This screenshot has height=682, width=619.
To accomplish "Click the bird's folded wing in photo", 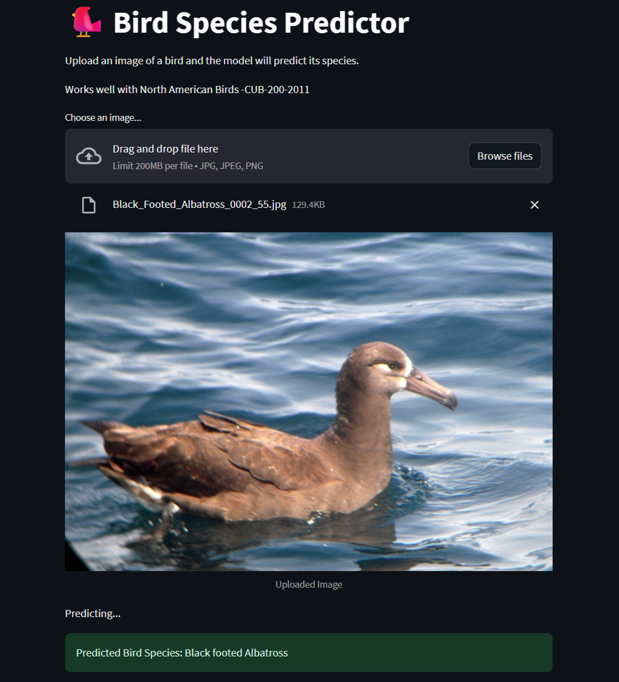I will click(x=249, y=449).
